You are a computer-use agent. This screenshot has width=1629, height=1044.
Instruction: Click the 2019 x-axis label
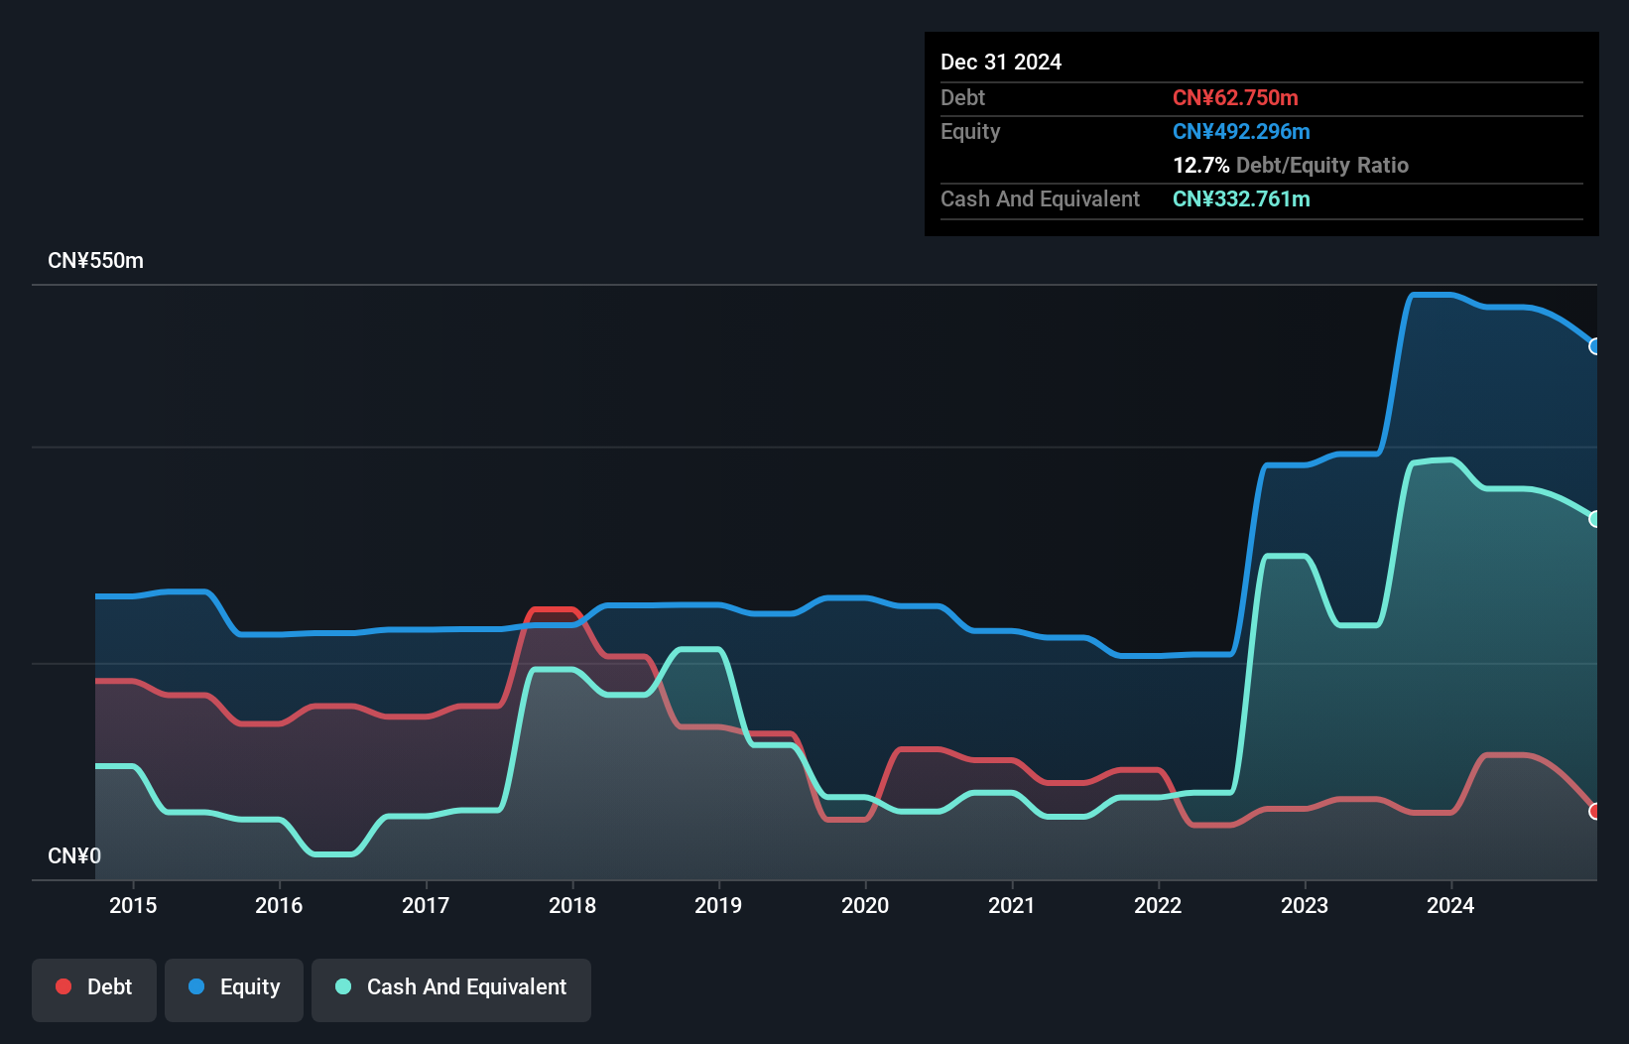point(718,905)
